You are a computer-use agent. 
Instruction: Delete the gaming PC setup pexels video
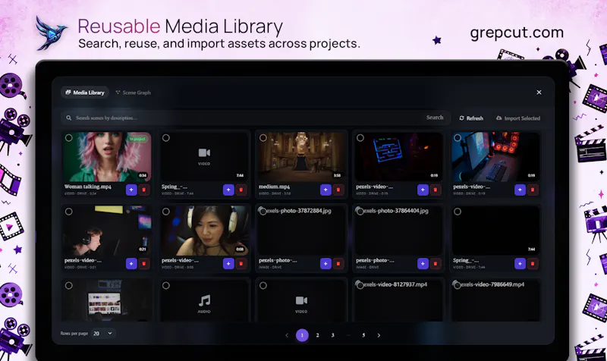(533, 190)
